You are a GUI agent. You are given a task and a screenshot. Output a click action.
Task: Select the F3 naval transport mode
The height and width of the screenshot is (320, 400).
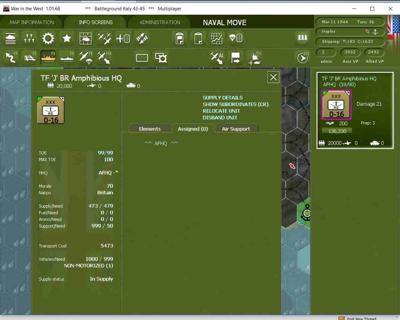coord(48,57)
